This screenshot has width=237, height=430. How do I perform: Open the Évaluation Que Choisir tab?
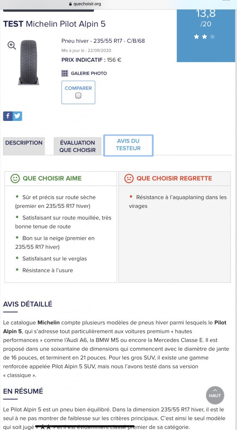click(78, 146)
